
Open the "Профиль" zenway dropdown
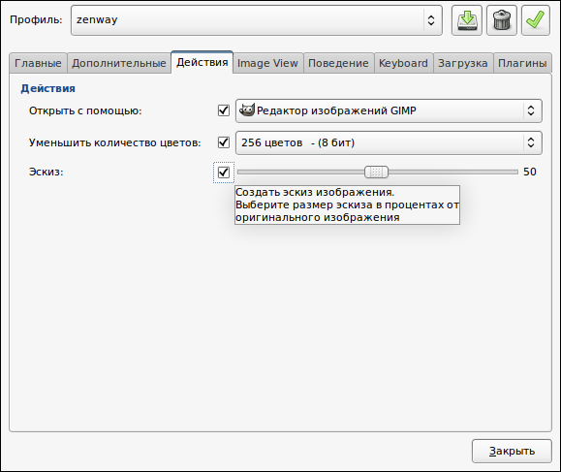coord(257,20)
